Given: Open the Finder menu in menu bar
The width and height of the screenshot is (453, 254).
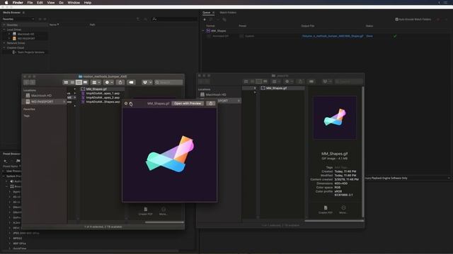Looking at the screenshot, I should (x=18, y=3).
